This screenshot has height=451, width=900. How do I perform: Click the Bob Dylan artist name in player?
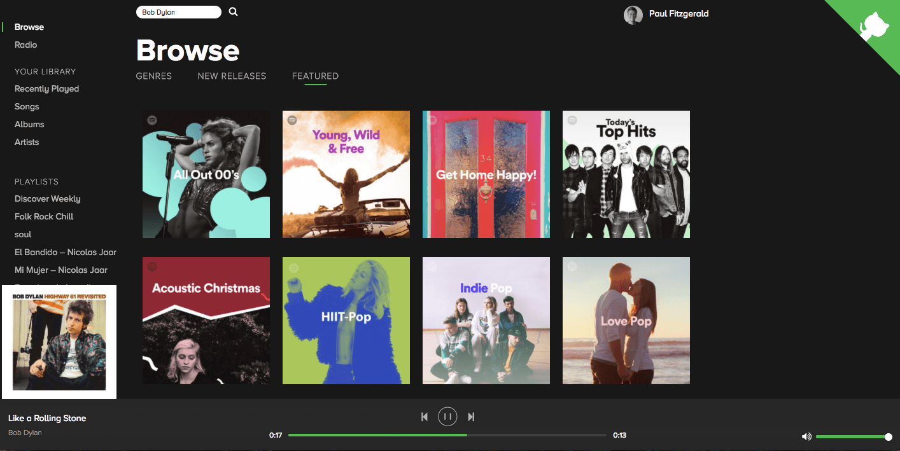tap(25, 433)
